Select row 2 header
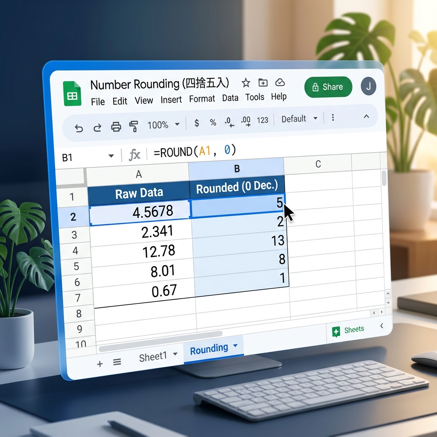Viewport: 437px width, 437px height. pos(73,217)
